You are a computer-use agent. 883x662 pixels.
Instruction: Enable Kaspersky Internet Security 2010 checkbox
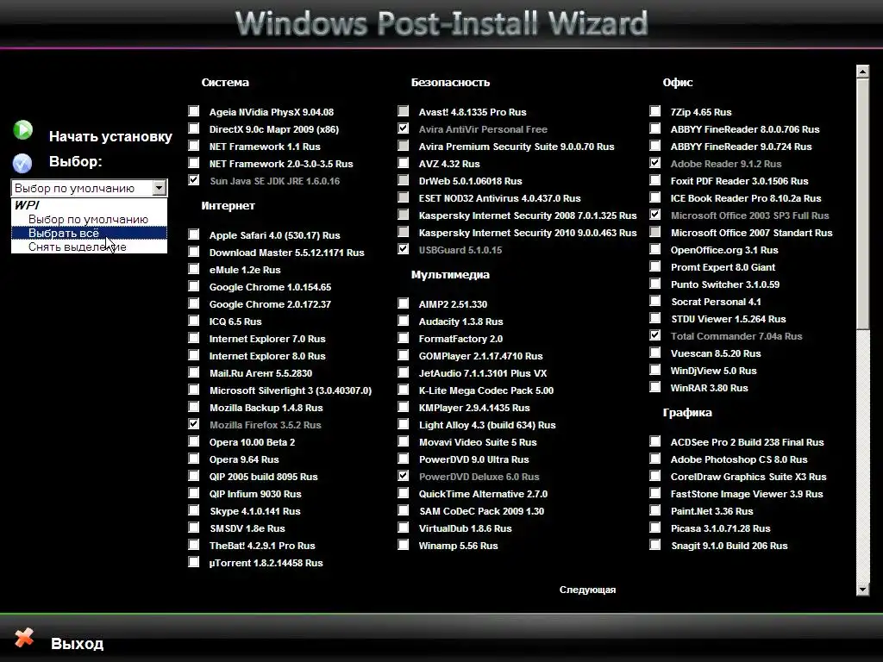click(404, 232)
